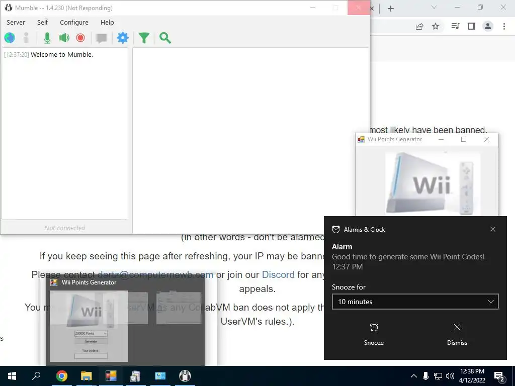This screenshot has height=386, width=515.
Task: Open Mumble settings gear icon
Action: [123, 38]
